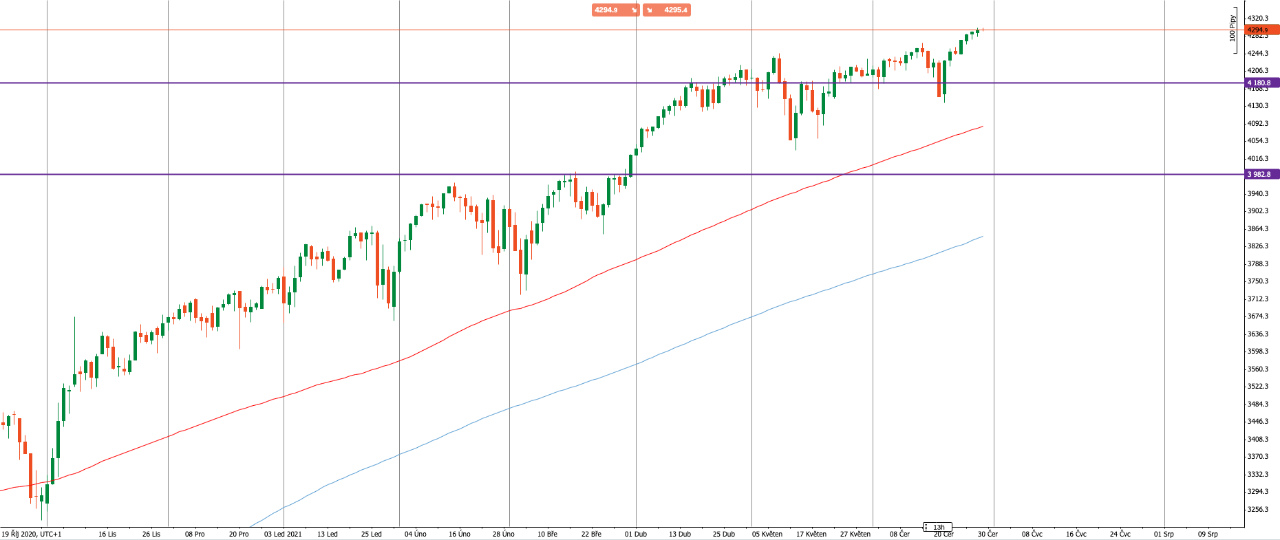Click the 30 Čer date on time axis
The image size is (1280, 540).
tap(988, 534)
